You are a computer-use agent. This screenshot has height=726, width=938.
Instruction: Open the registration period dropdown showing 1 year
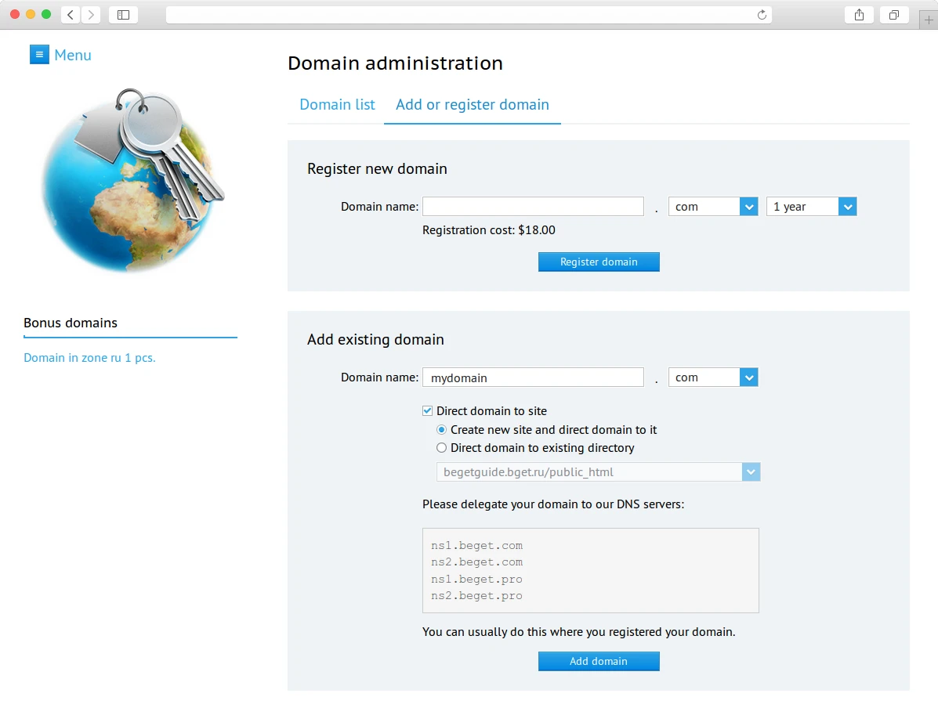tap(847, 206)
